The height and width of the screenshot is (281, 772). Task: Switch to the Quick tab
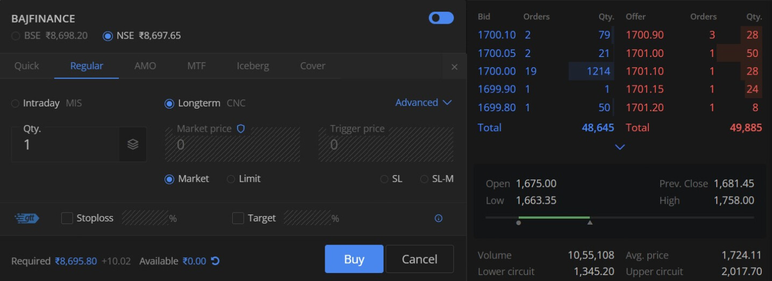pos(27,66)
